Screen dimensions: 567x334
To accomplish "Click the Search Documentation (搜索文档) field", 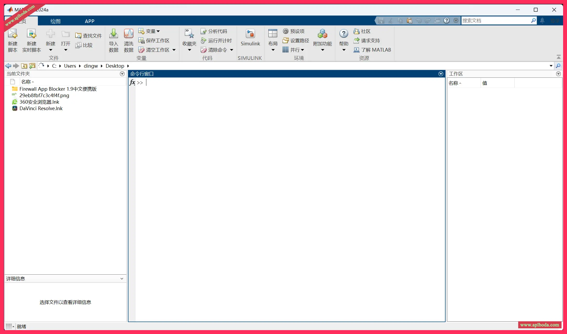I will click(496, 20).
